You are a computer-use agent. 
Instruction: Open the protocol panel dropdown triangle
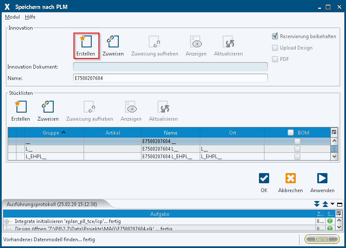pyautogui.click(x=332, y=204)
